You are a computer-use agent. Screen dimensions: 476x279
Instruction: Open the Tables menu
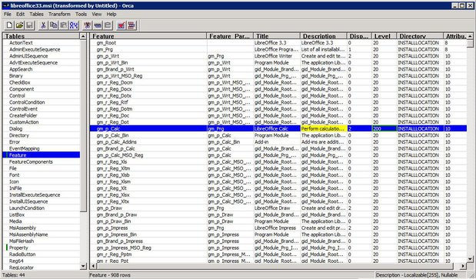[x=36, y=15]
